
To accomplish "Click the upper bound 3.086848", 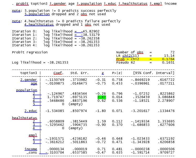I will pyautogui.click(x=166, y=97).
